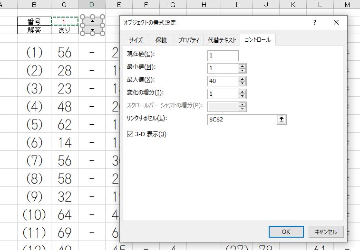Click the cell labeled 解答
360x250 pixels.
tap(34, 30)
